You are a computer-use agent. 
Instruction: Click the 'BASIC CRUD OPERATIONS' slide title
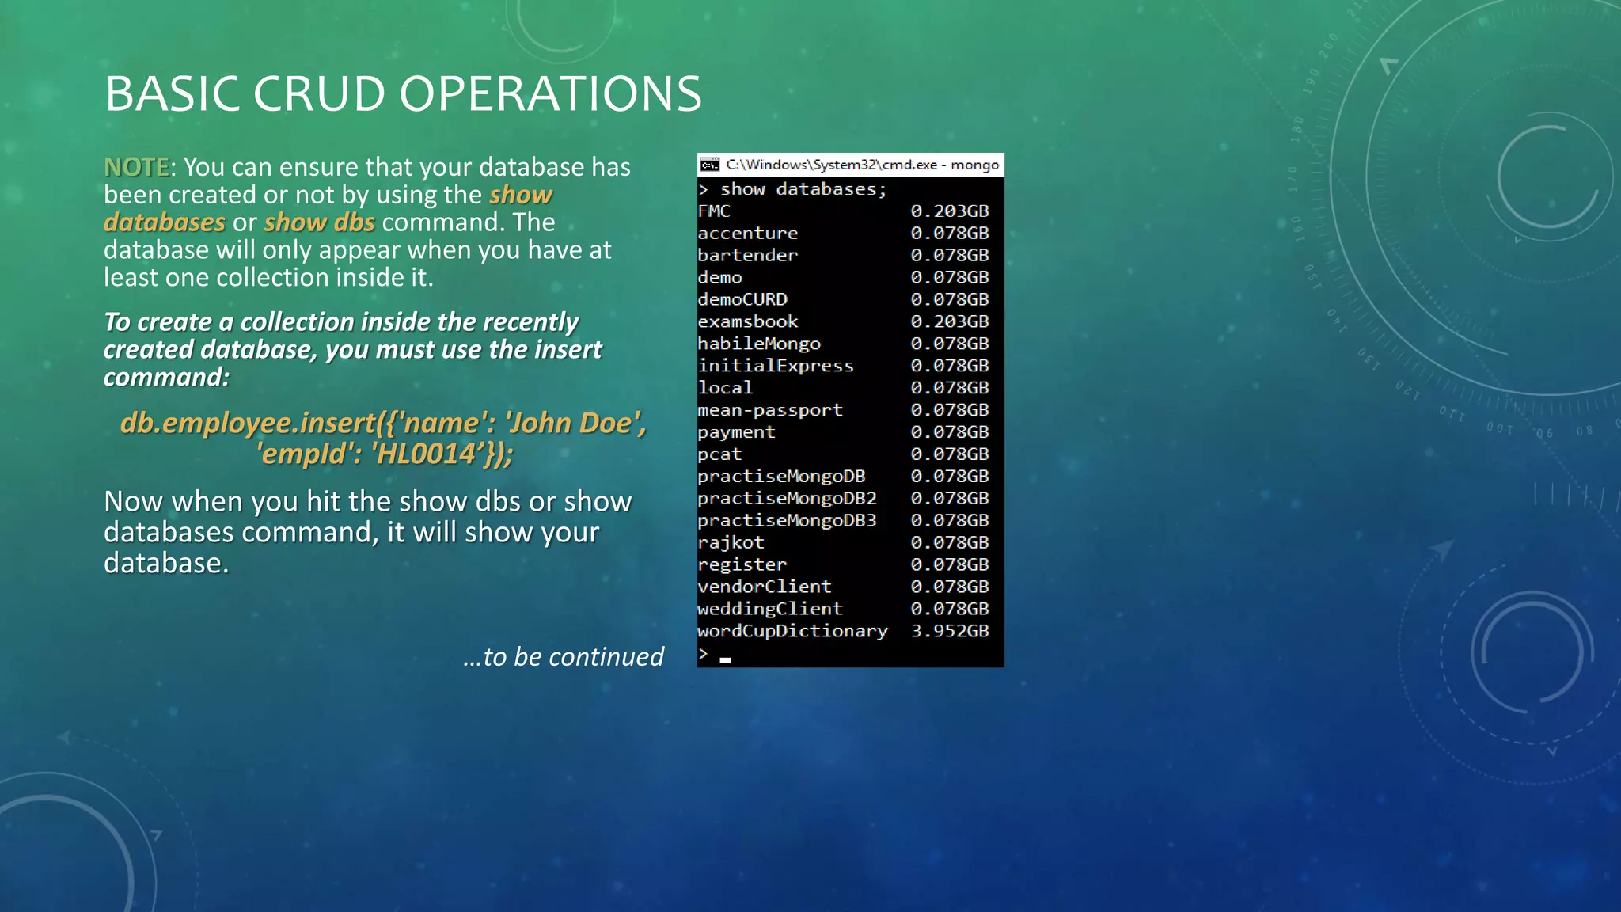tap(402, 93)
